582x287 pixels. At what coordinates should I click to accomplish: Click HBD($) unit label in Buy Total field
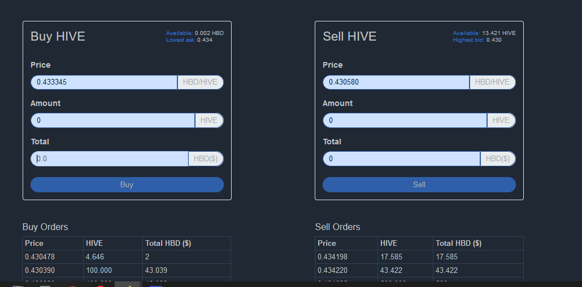tap(206, 159)
